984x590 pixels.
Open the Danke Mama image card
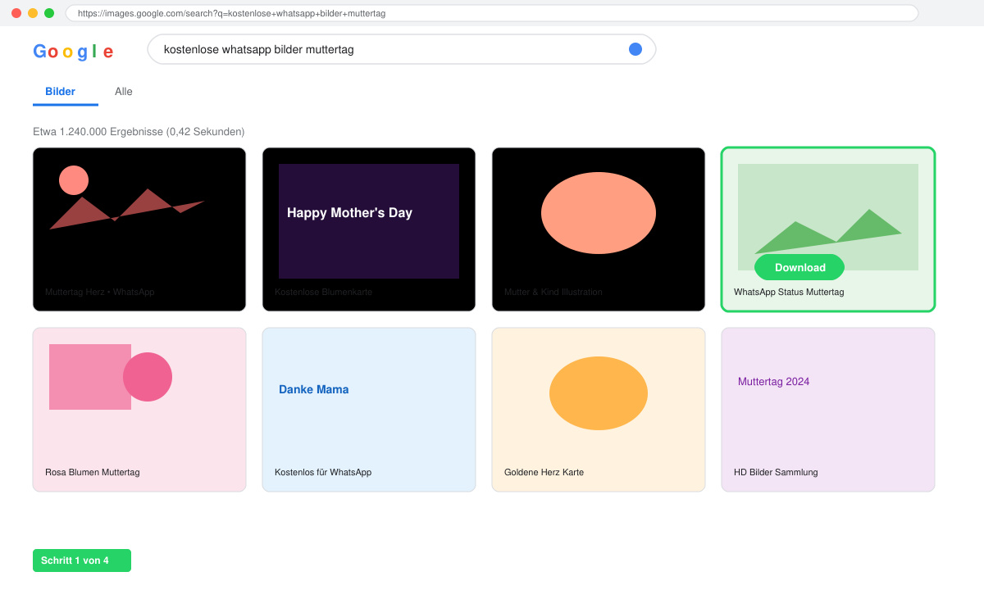[369, 410]
